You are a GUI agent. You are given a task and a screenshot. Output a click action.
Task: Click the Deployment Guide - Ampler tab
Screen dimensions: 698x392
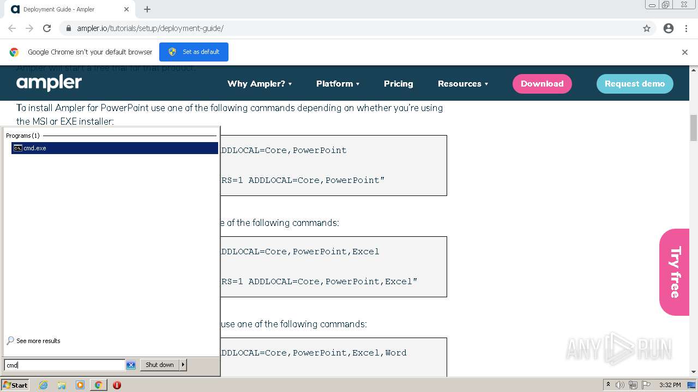point(70,9)
